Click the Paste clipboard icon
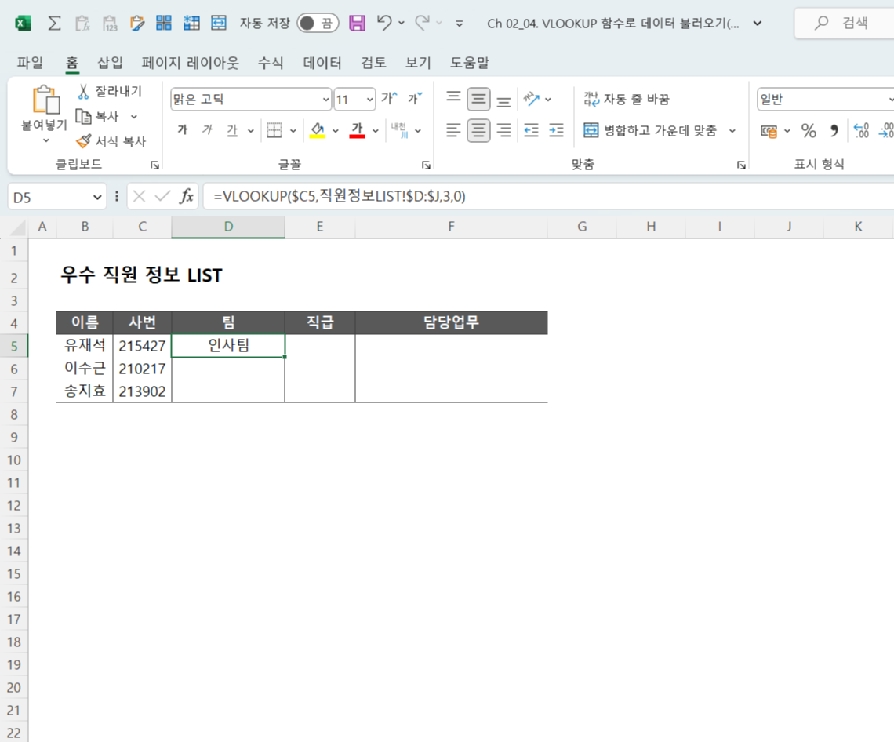 (45, 100)
